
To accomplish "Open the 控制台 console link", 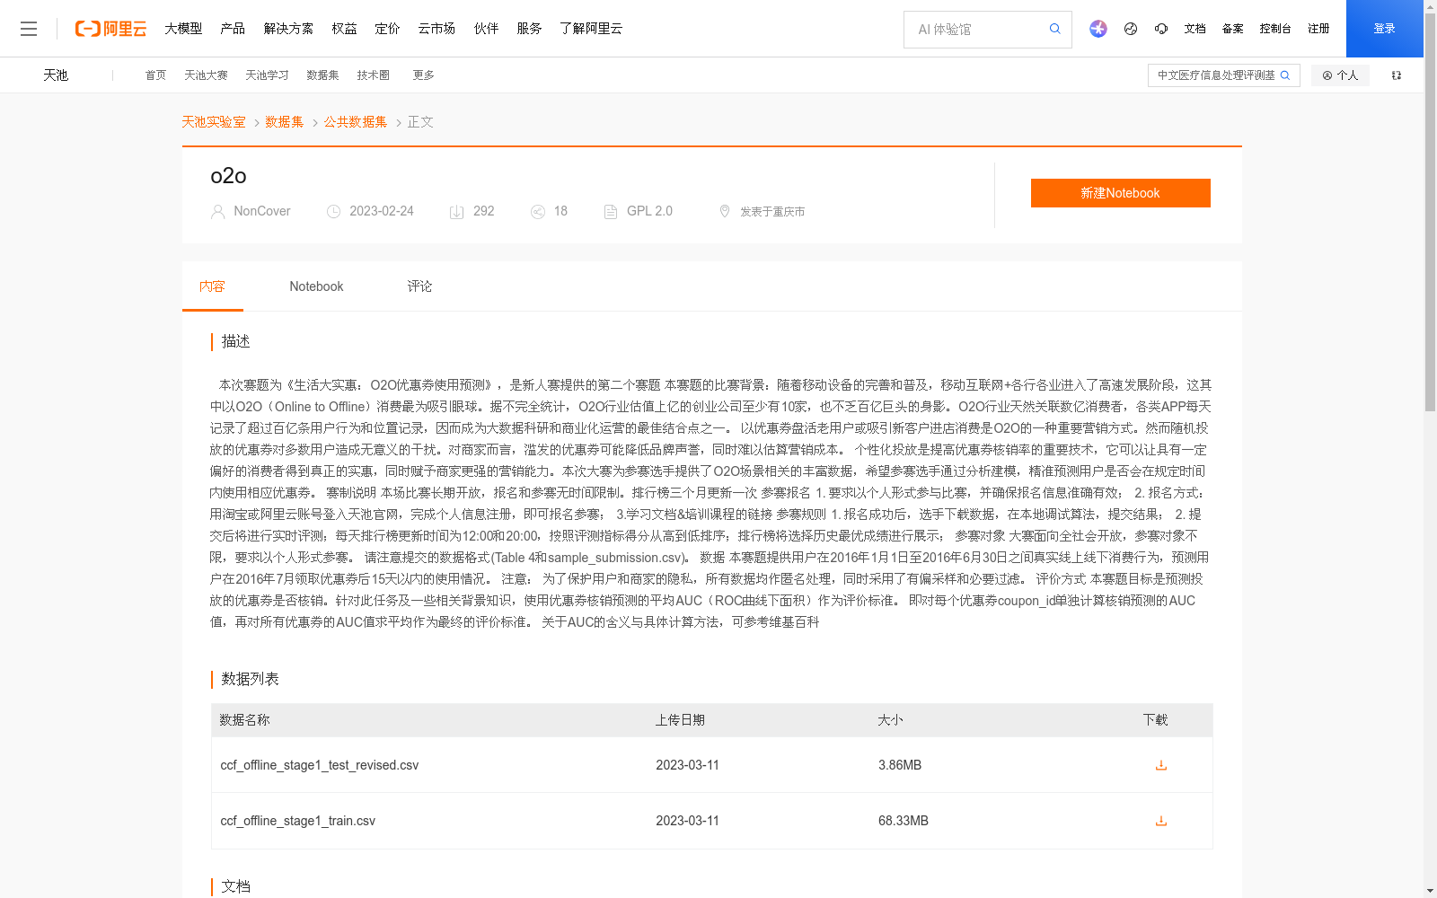I will click(1275, 29).
